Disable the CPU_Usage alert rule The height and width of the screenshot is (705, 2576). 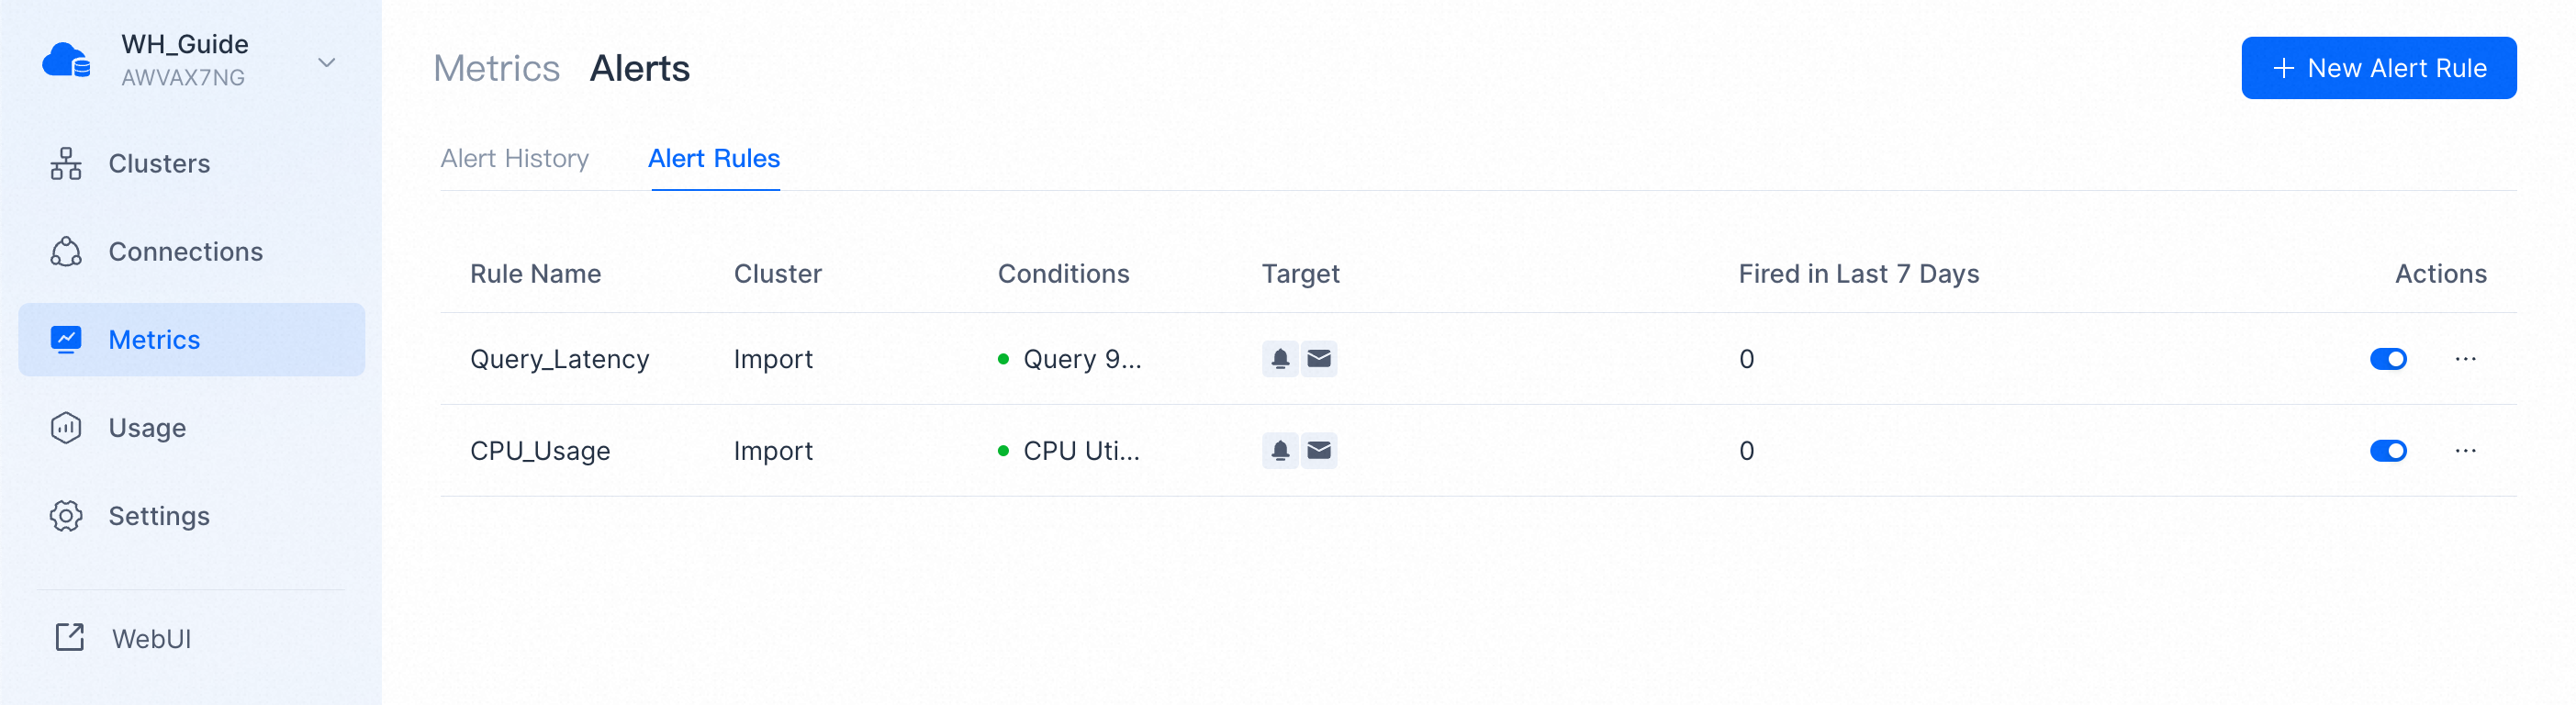pos(2388,450)
